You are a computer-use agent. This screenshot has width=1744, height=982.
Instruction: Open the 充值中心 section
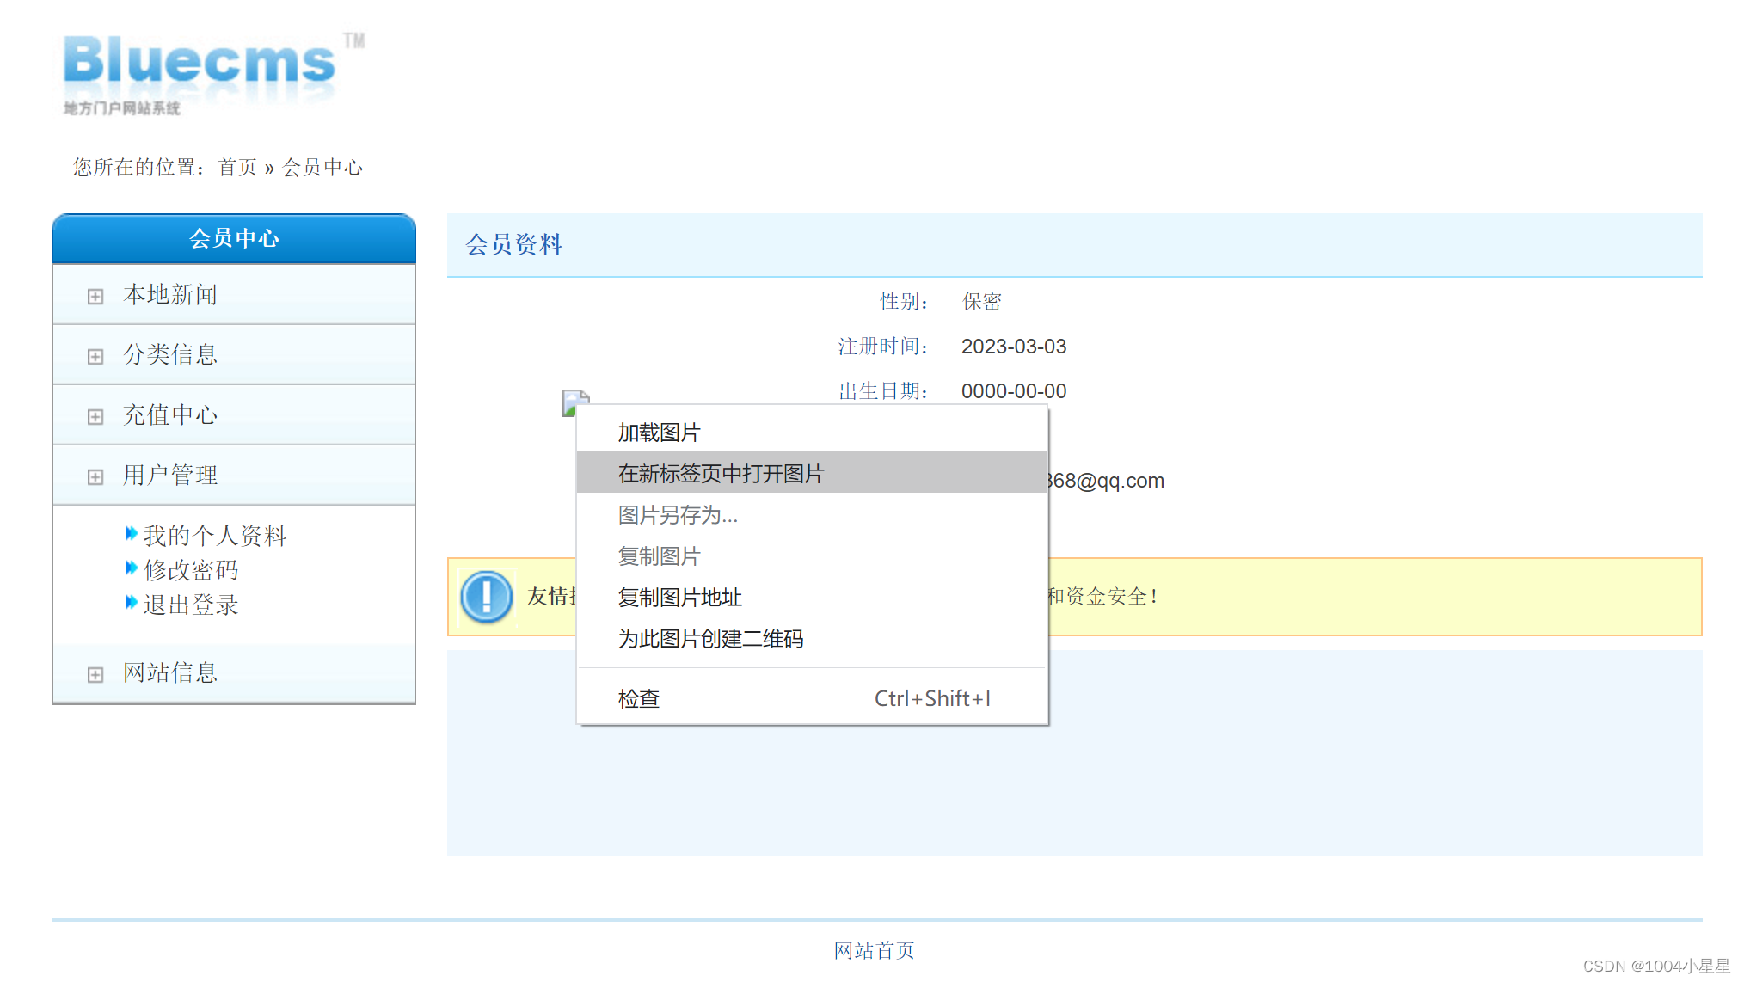(x=170, y=415)
